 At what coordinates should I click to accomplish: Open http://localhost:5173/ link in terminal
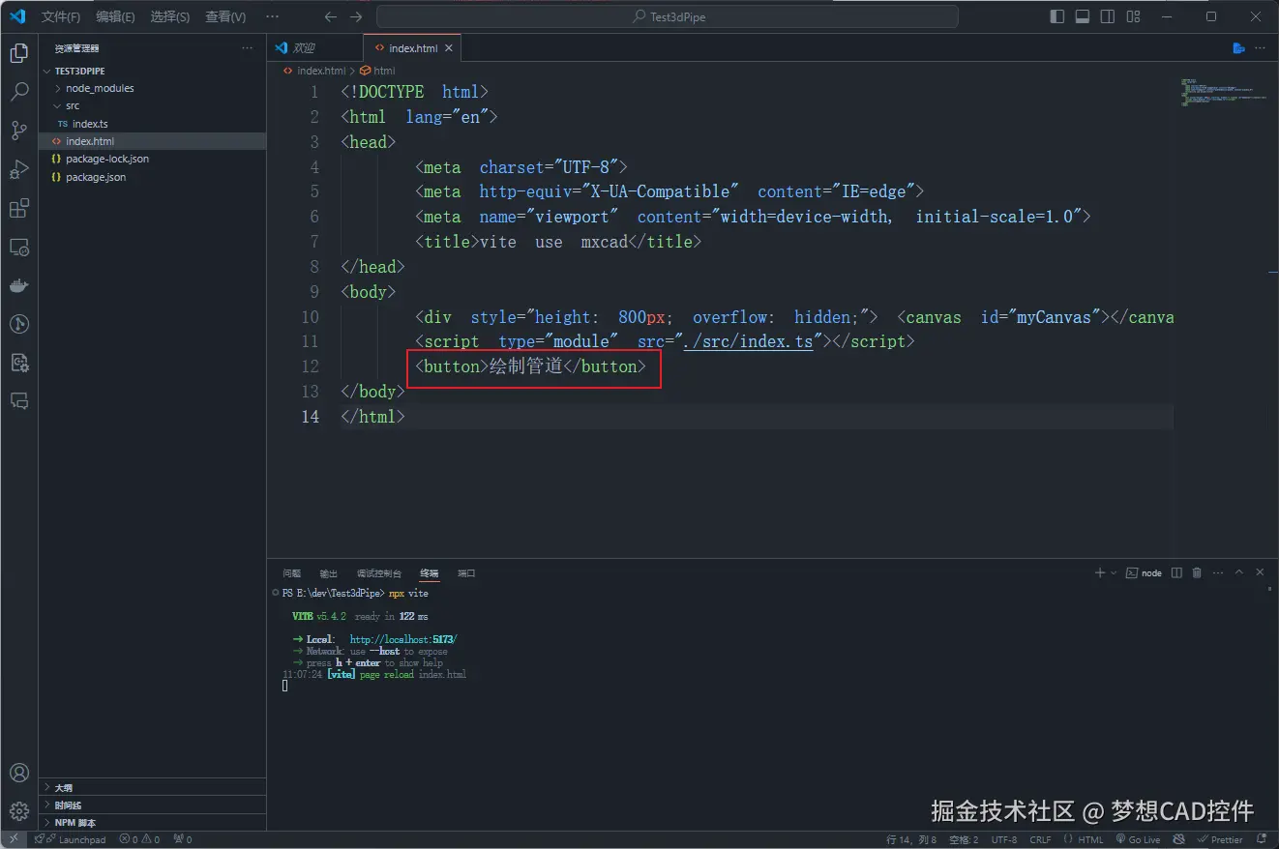pyautogui.click(x=403, y=639)
